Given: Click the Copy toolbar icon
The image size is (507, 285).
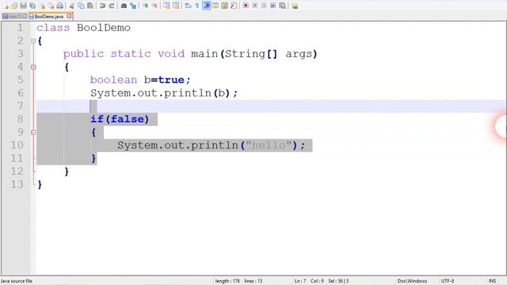Looking at the screenshot, I should [x=81, y=6].
